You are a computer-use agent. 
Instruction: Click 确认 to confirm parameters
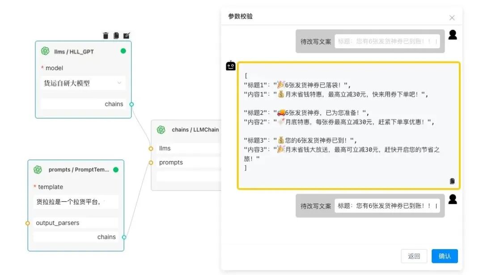click(x=445, y=256)
